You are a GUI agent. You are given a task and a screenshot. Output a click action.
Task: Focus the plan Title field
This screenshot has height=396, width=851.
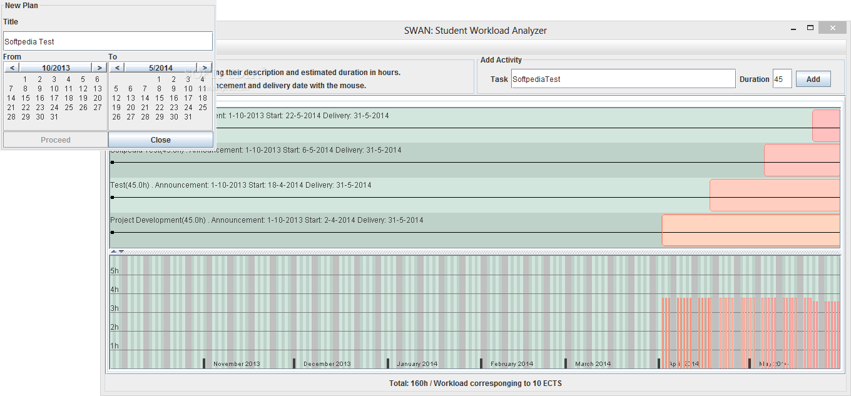coord(108,41)
